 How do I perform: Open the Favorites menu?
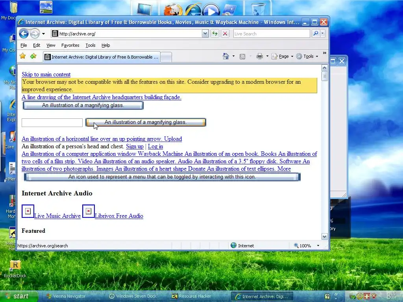70,45
